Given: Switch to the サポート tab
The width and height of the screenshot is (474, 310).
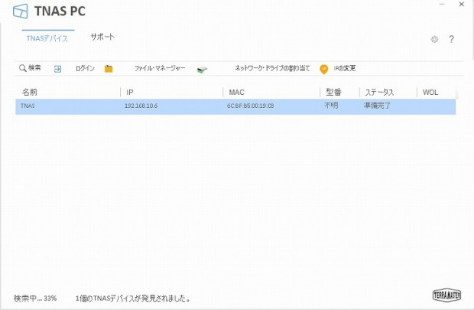Looking at the screenshot, I should [102, 37].
